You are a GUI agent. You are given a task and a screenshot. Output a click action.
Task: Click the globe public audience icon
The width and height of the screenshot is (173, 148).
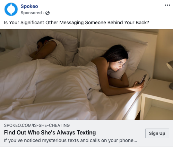47,13
